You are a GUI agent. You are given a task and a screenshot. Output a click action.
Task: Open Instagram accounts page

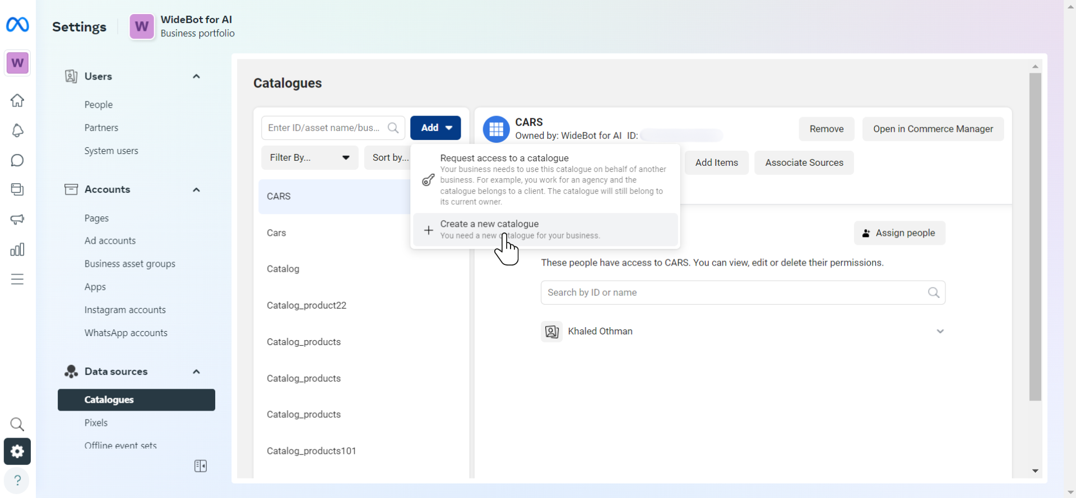[x=125, y=310]
